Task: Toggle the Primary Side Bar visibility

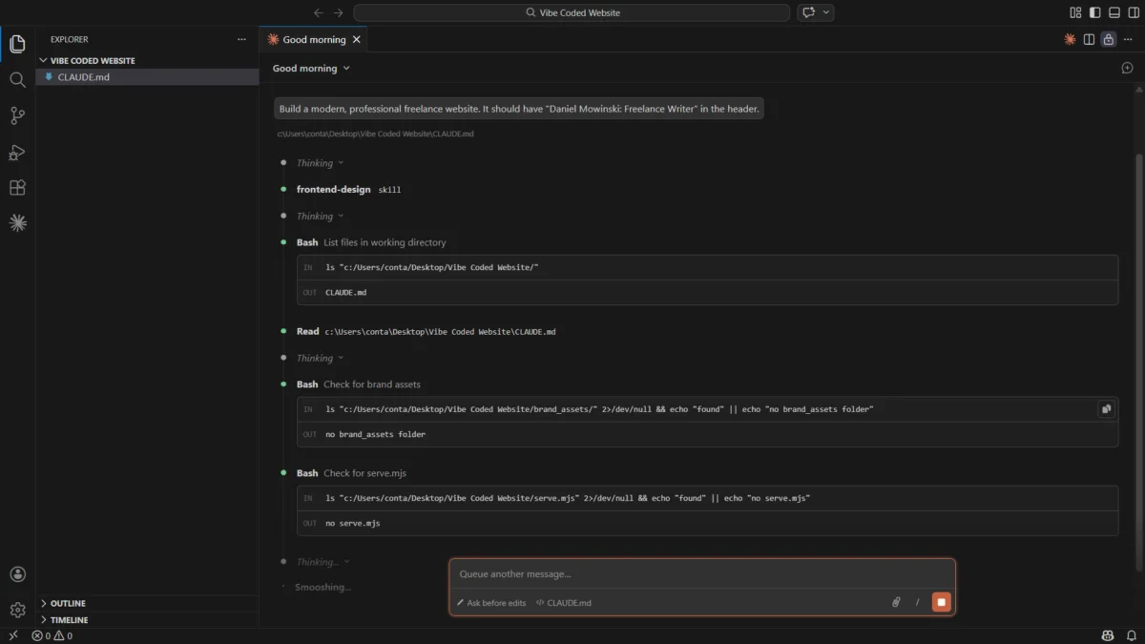Action: click(1094, 12)
